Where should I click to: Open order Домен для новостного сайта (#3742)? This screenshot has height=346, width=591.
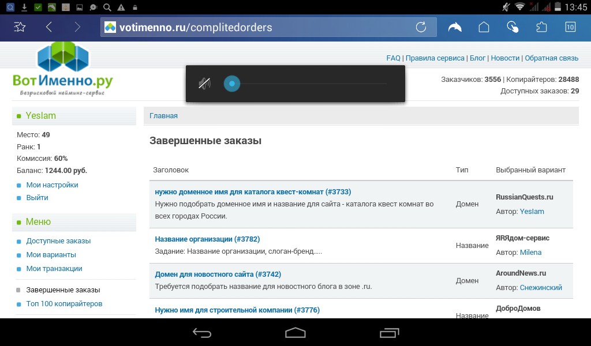tap(218, 274)
